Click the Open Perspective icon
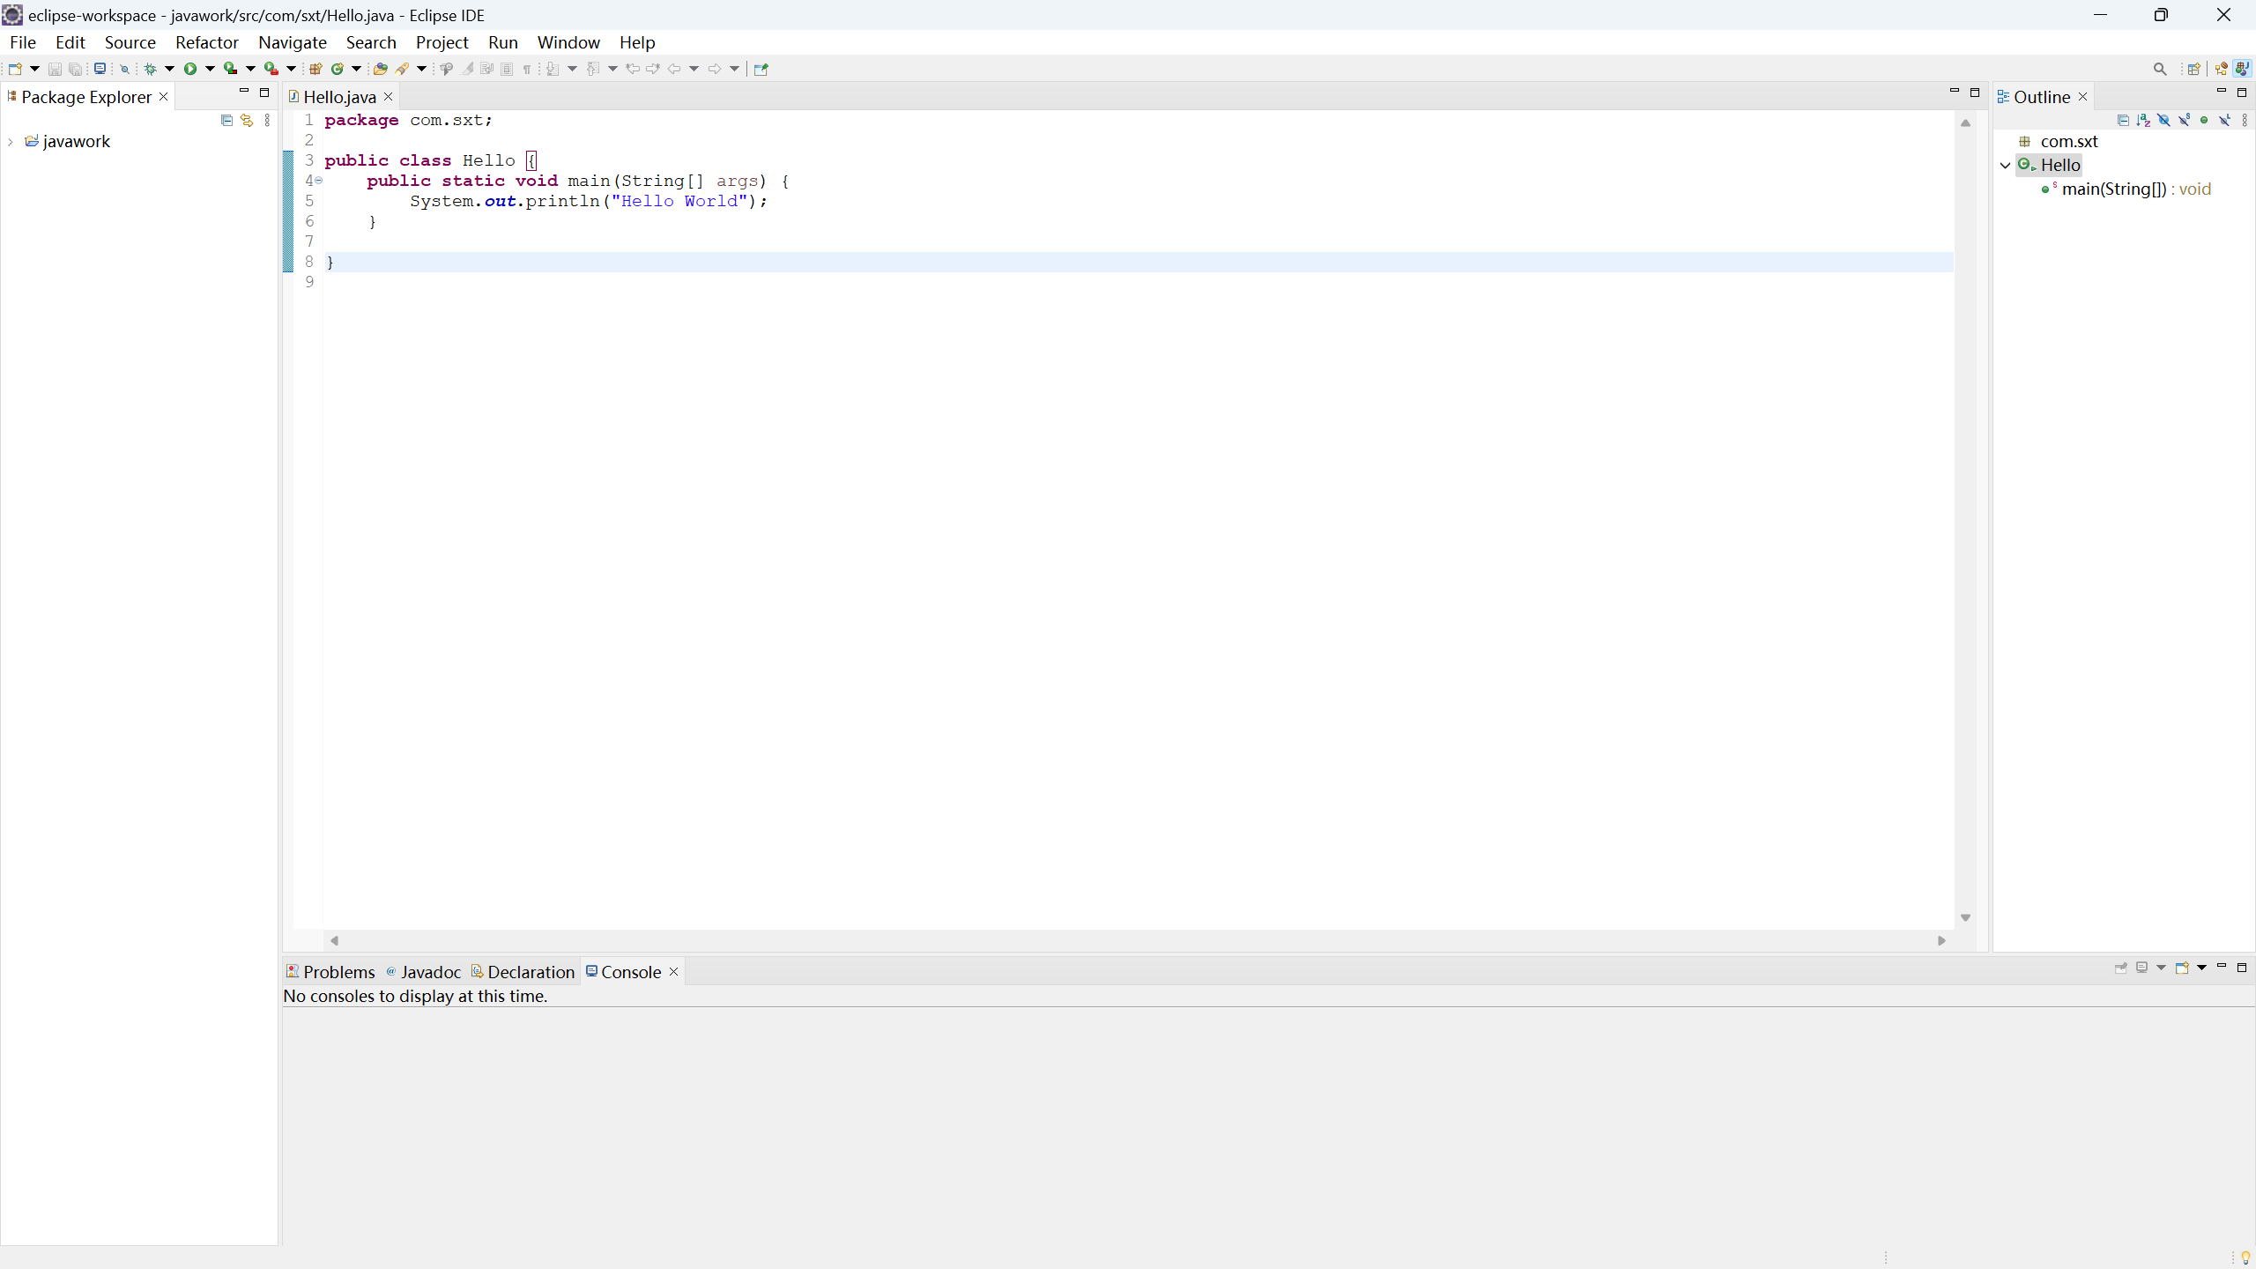The width and height of the screenshot is (2256, 1269). 2193,69
